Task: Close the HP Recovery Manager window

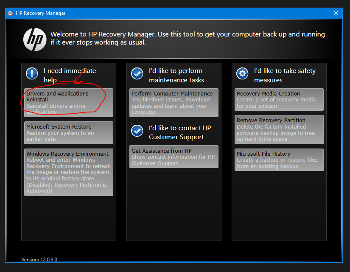Action: [336, 13]
